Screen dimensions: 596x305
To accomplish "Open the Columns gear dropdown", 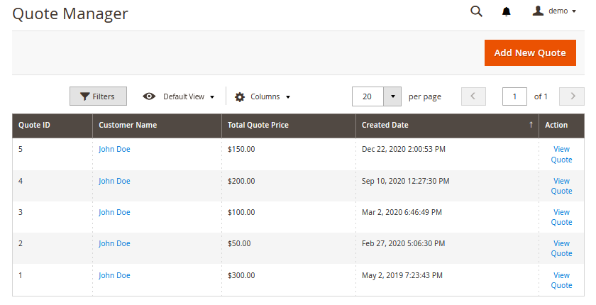I will pos(263,96).
